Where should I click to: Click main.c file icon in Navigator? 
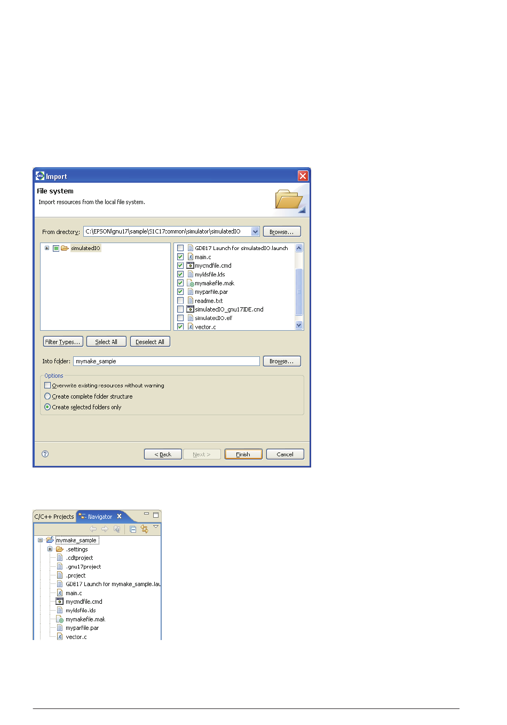click(60, 593)
